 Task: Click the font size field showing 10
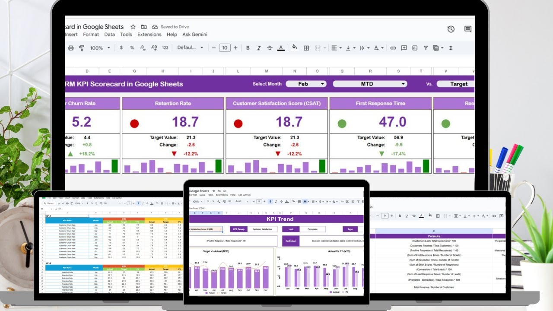coord(225,48)
